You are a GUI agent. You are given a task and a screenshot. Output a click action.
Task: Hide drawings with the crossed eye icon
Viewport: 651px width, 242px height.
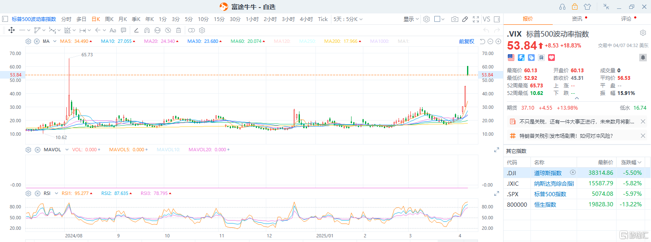coord(168,30)
